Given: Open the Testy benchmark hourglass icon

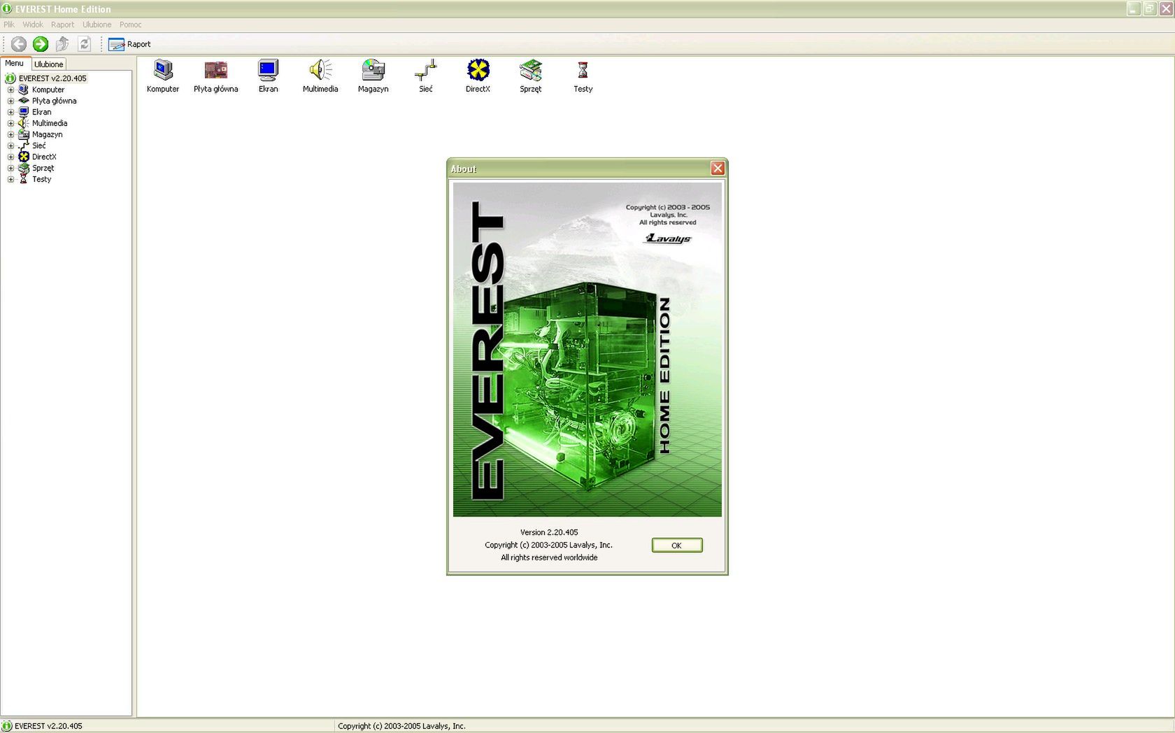Looking at the screenshot, I should [583, 76].
